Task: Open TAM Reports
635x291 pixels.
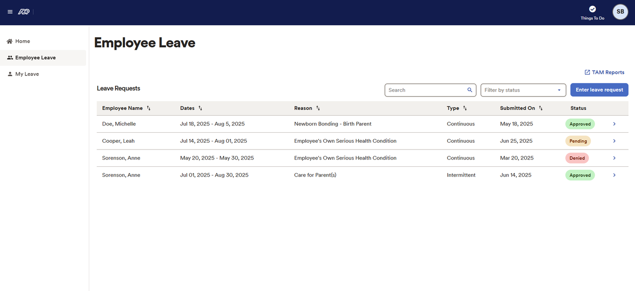Action: [608, 72]
